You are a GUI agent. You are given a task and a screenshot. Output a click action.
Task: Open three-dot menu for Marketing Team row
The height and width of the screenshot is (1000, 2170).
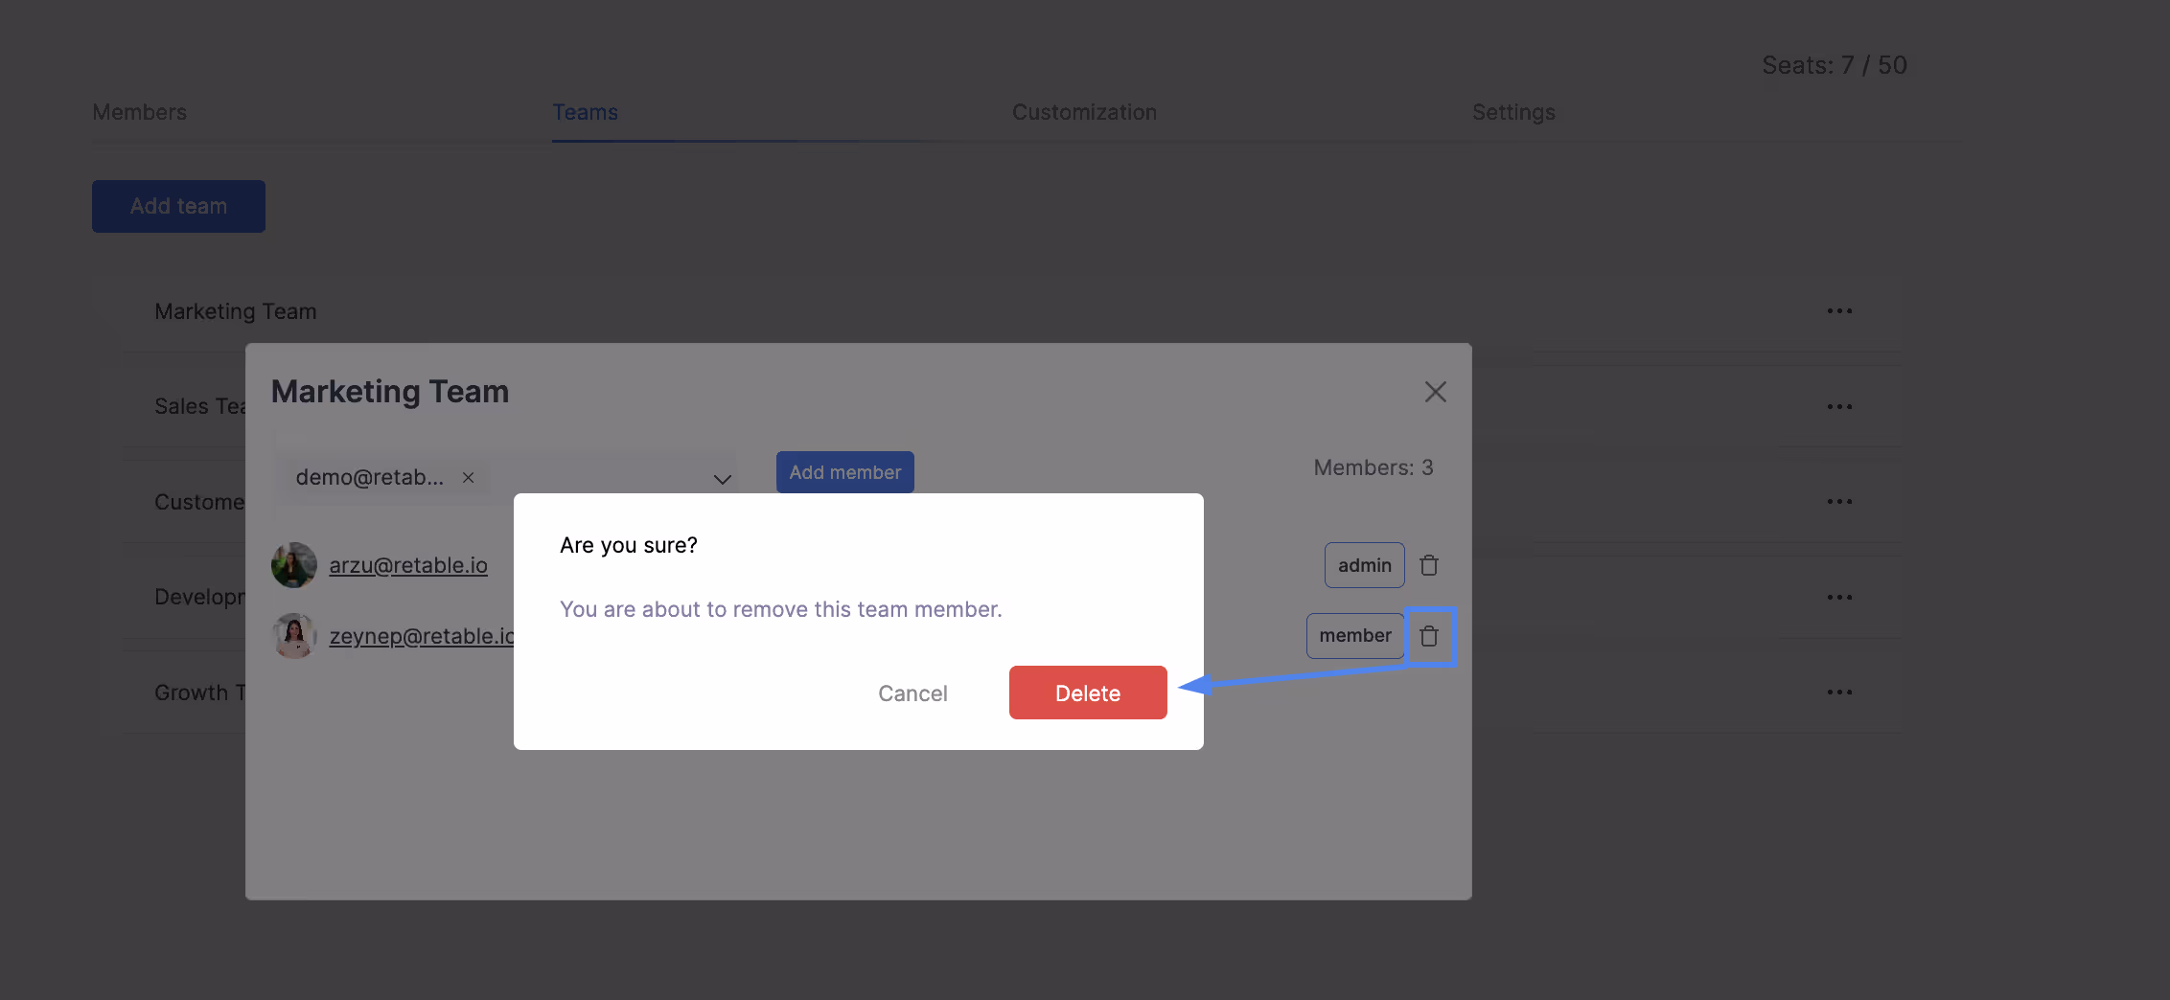click(x=1839, y=311)
